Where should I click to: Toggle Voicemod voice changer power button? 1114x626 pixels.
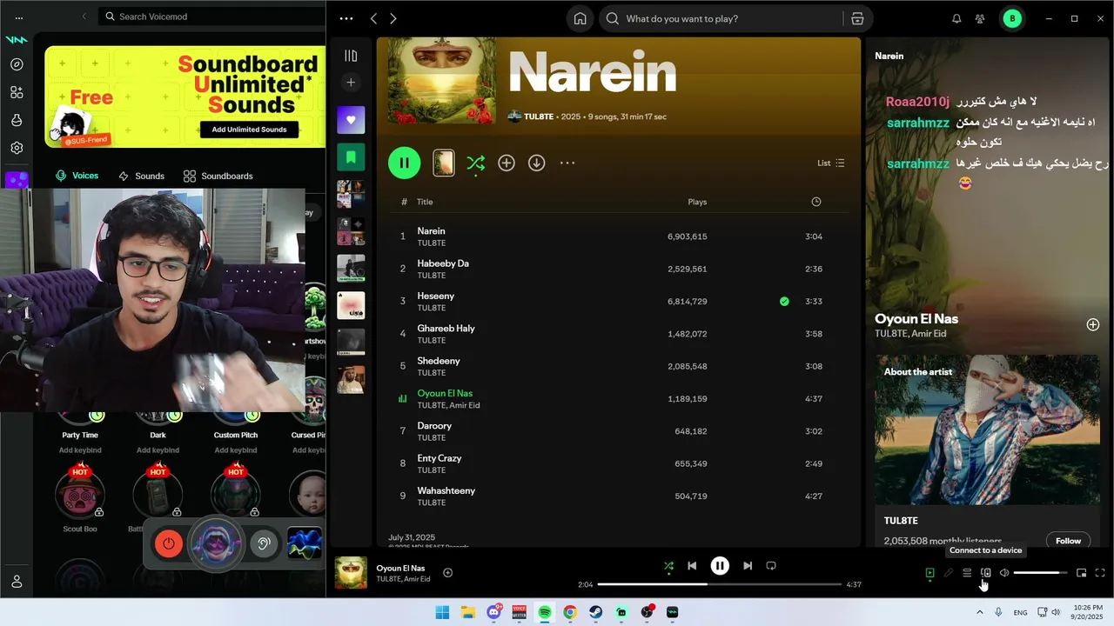tap(169, 544)
